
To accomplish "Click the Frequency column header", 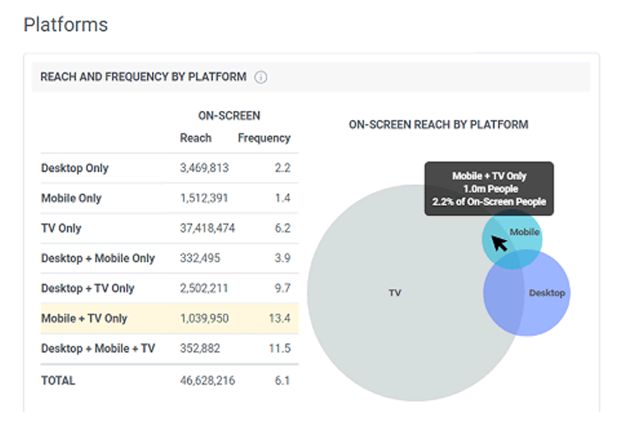I will (264, 138).
